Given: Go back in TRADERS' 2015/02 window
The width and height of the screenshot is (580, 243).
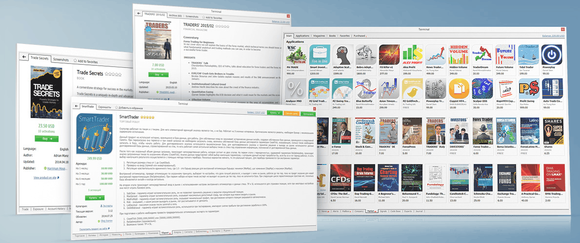Looking at the screenshot, I should click(x=139, y=13).
